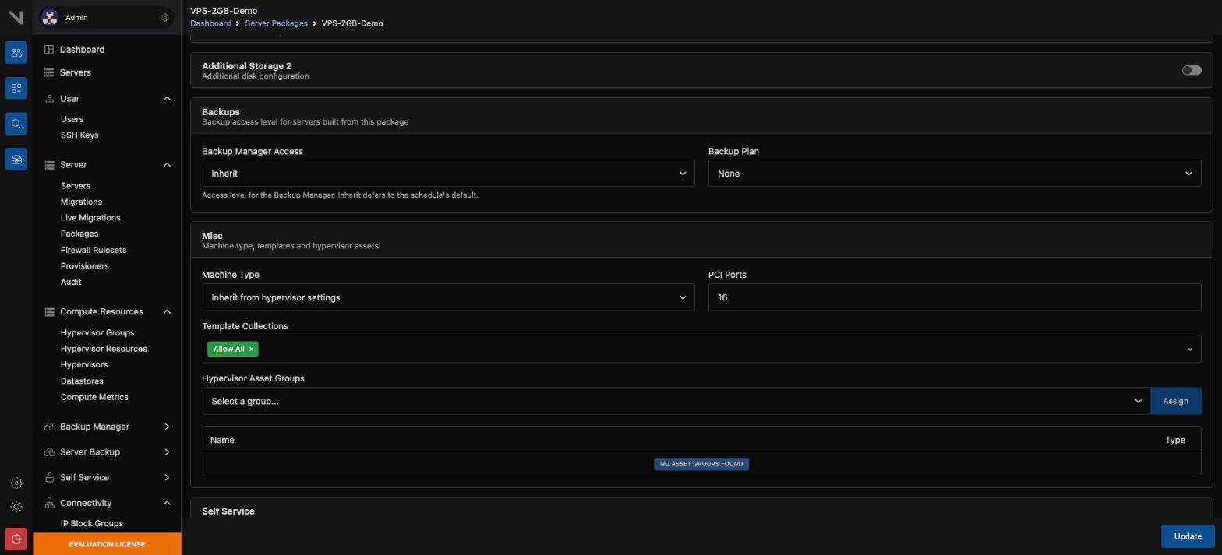This screenshot has width=1222, height=555.
Task: Click inside the Template Collections field
Action: pyautogui.click(x=701, y=350)
